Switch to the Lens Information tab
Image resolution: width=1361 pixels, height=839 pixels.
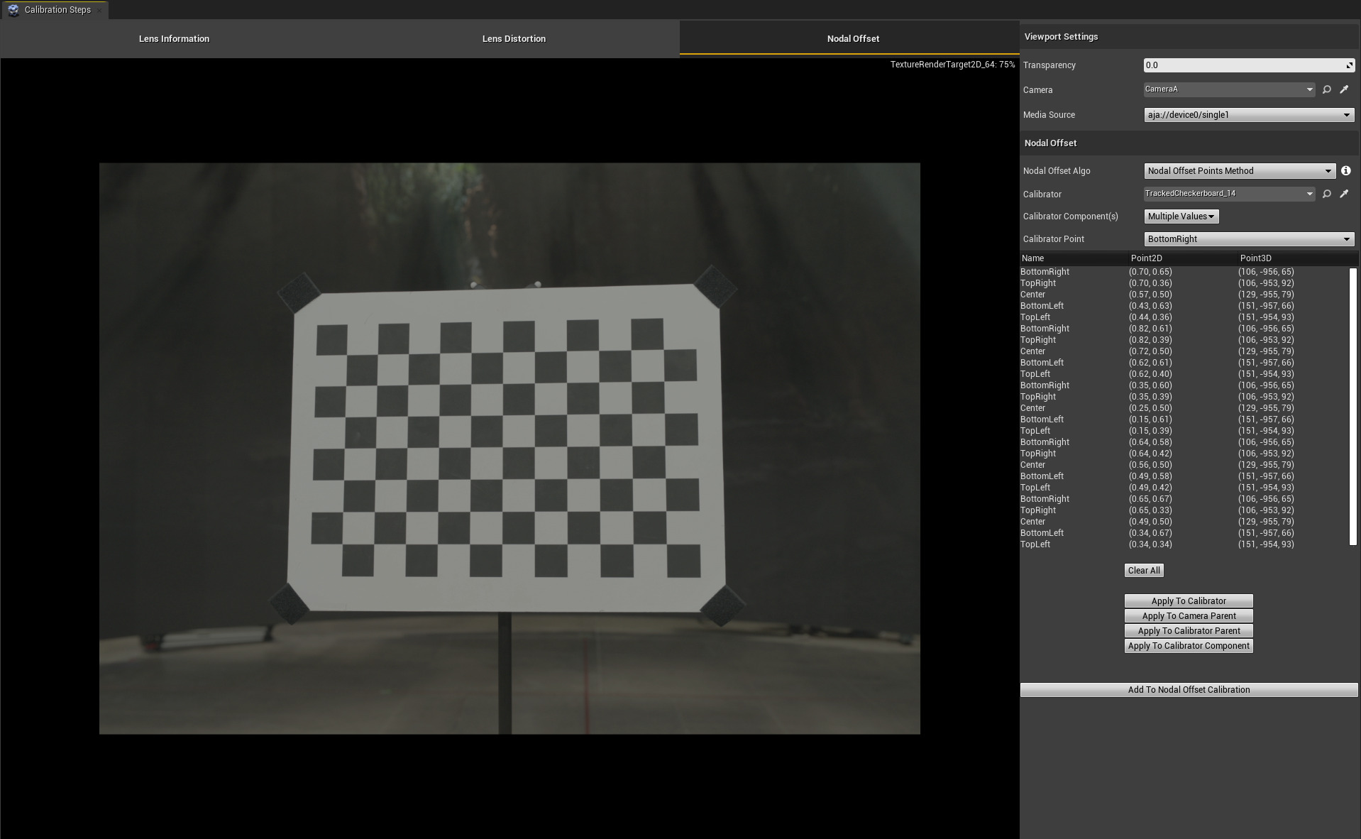(x=174, y=39)
